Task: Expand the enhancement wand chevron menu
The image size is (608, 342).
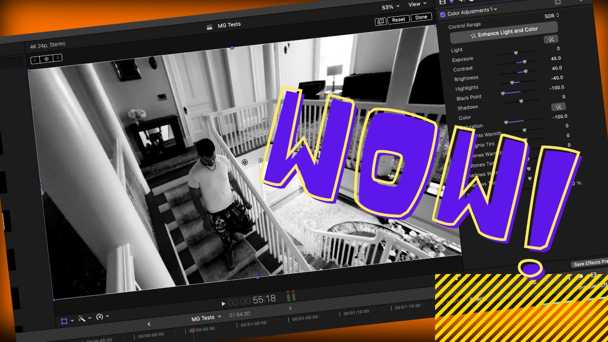Action: (89, 318)
